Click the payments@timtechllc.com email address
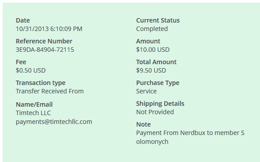This screenshot has height=162, width=260. [x=54, y=122]
